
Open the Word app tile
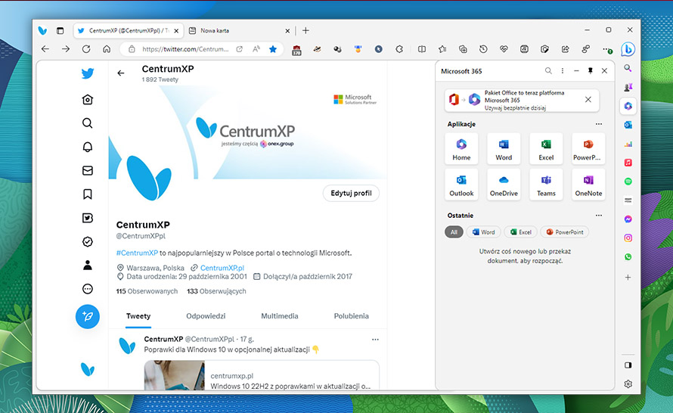point(504,149)
